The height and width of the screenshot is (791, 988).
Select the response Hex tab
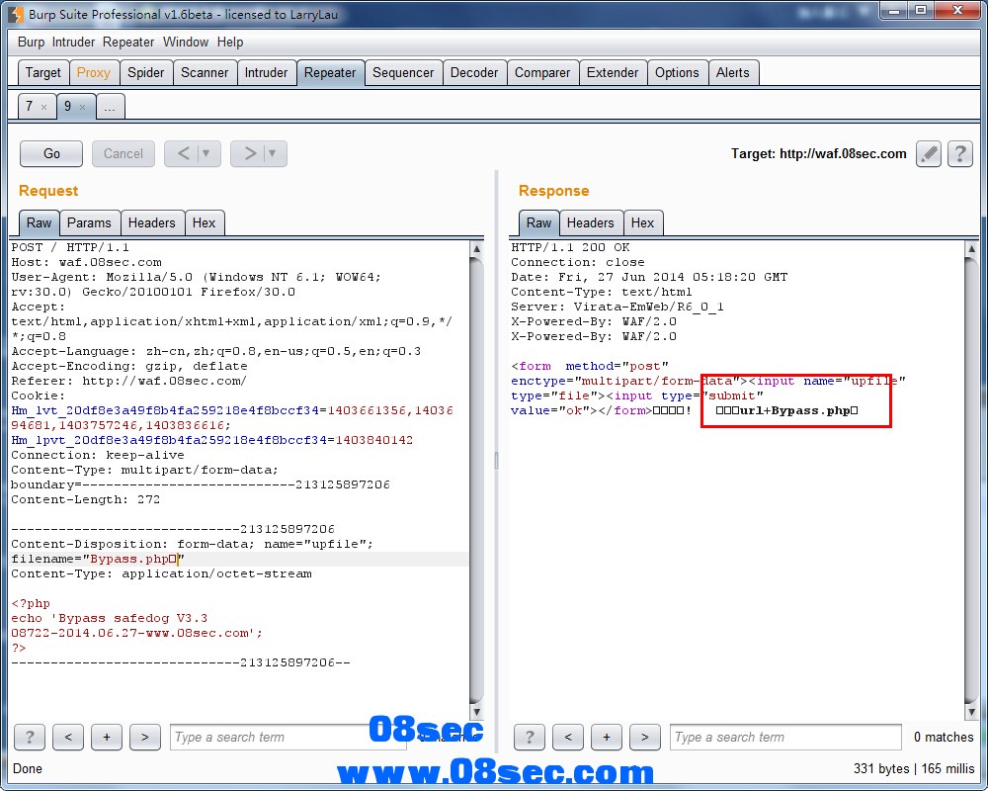(643, 222)
